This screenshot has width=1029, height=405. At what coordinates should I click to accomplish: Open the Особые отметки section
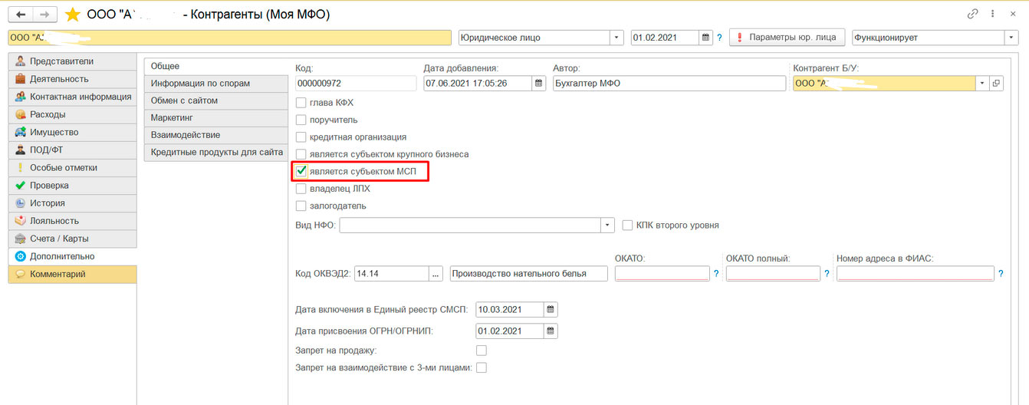click(72, 167)
